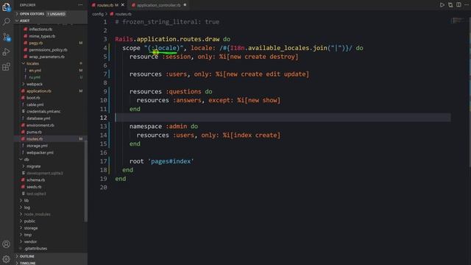Open seeds.rb in the db folder
Viewport: 471px width, 265px height.
[34, 187]
